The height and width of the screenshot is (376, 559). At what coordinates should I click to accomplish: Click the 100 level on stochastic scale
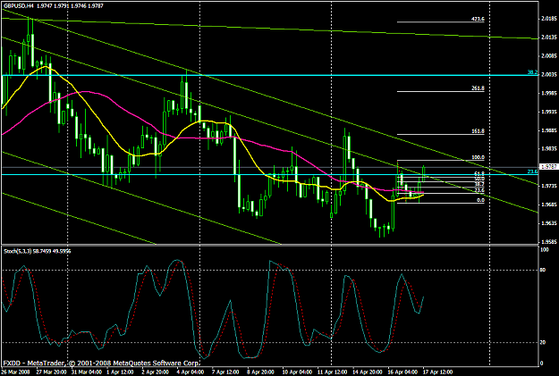545,250
